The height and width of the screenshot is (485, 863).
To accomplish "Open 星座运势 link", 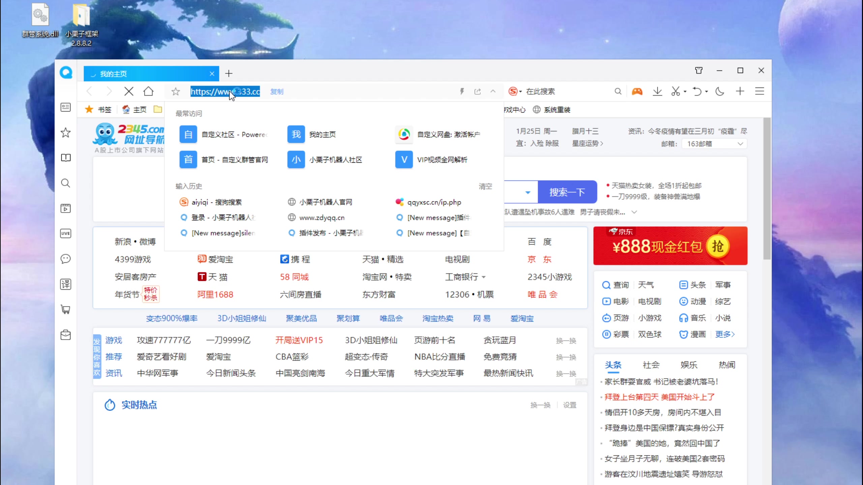I will pyautogui.click(x=587, y=143).
